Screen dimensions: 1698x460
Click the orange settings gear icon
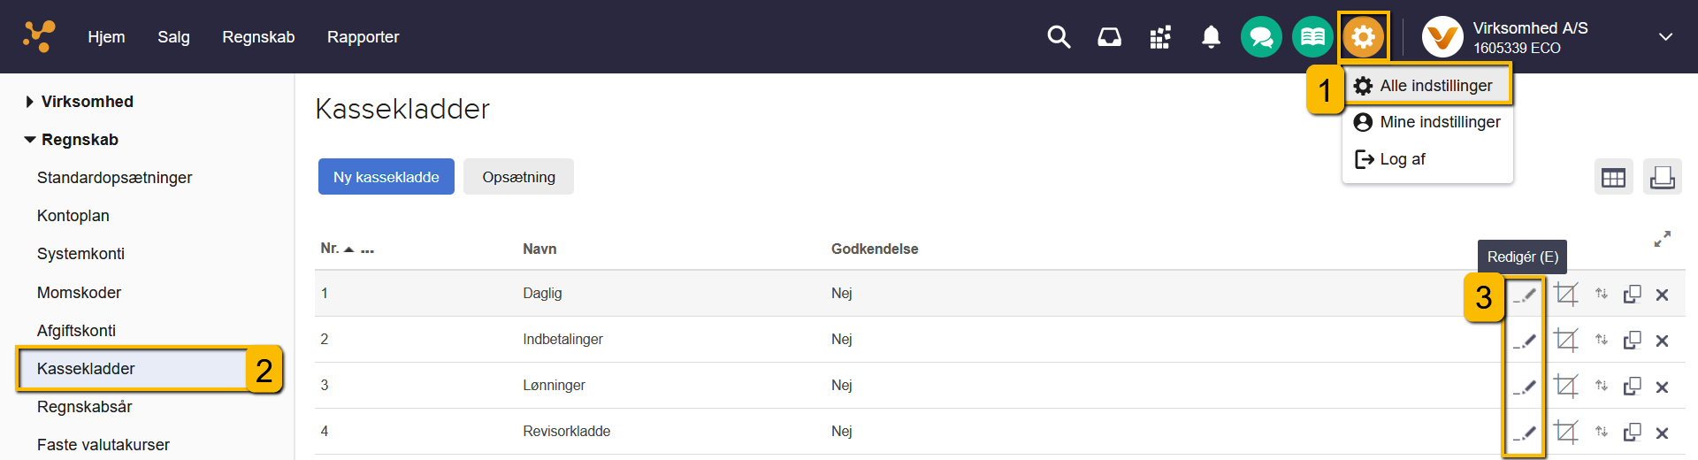click(1363, 37)
